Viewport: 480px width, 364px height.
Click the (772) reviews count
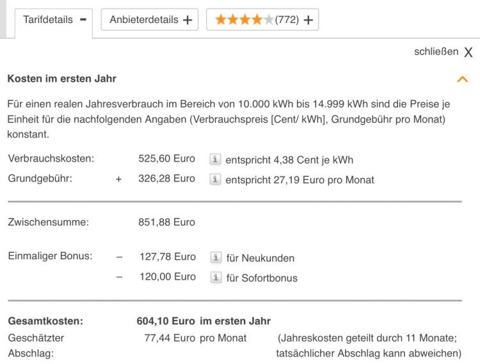pos(287,20)
